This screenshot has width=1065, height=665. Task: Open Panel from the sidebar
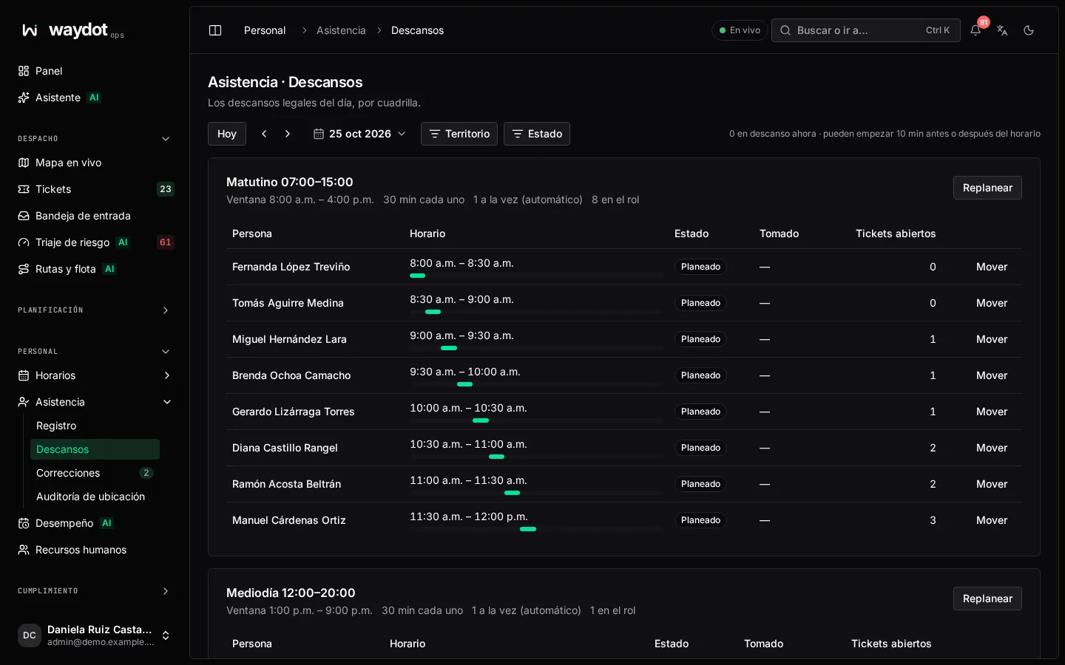(95, 71)
